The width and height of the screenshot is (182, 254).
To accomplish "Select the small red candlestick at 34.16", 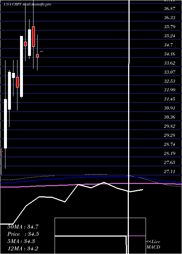I will (x=37, y=56).
